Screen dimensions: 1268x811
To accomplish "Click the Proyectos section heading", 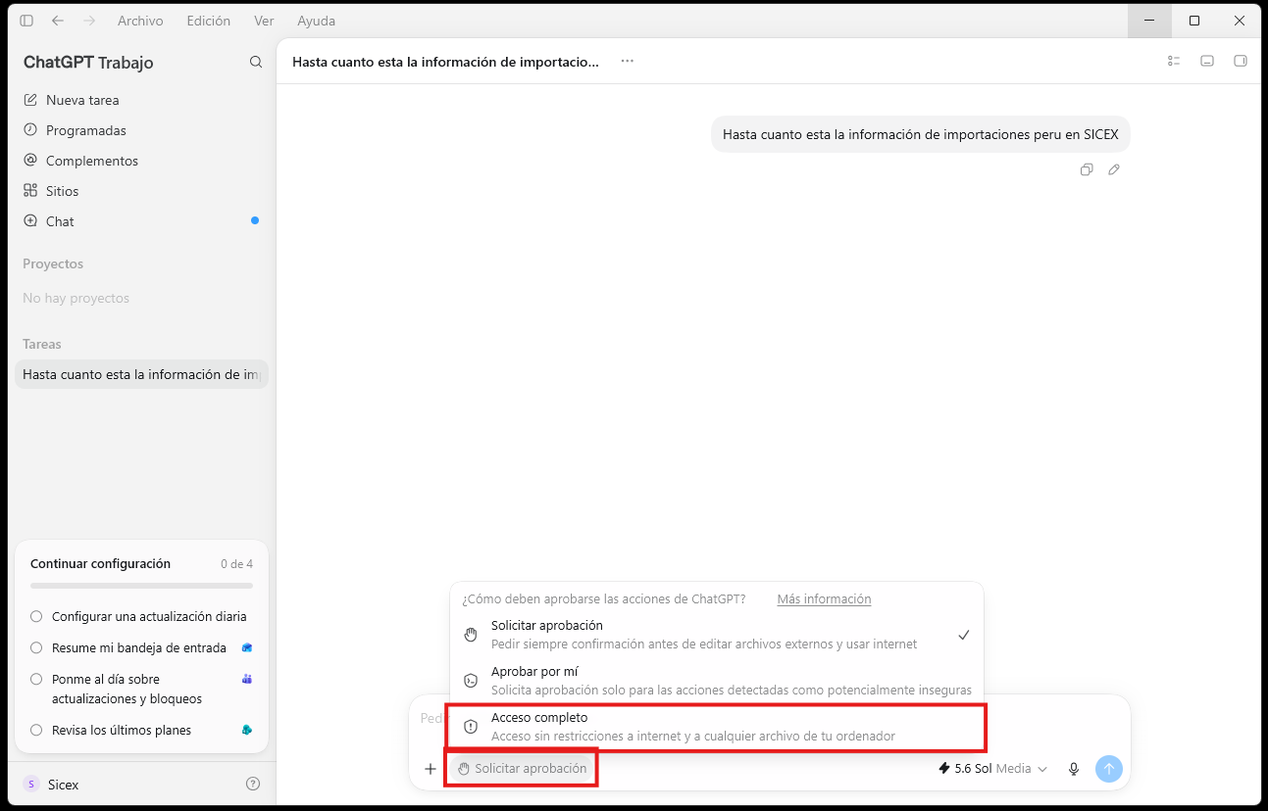I will tap(53, 264).
